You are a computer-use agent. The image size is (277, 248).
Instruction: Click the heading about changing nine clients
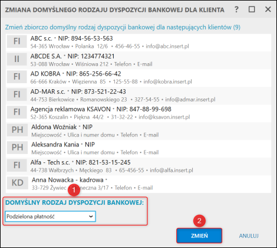click(x=123, y=27)
